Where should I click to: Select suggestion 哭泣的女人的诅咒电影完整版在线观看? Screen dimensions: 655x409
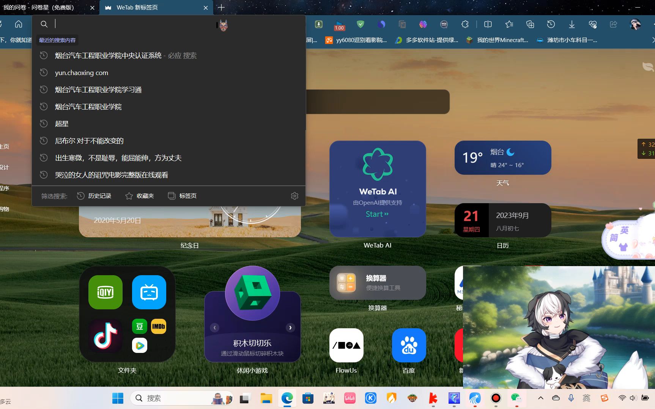click(169, 175)
